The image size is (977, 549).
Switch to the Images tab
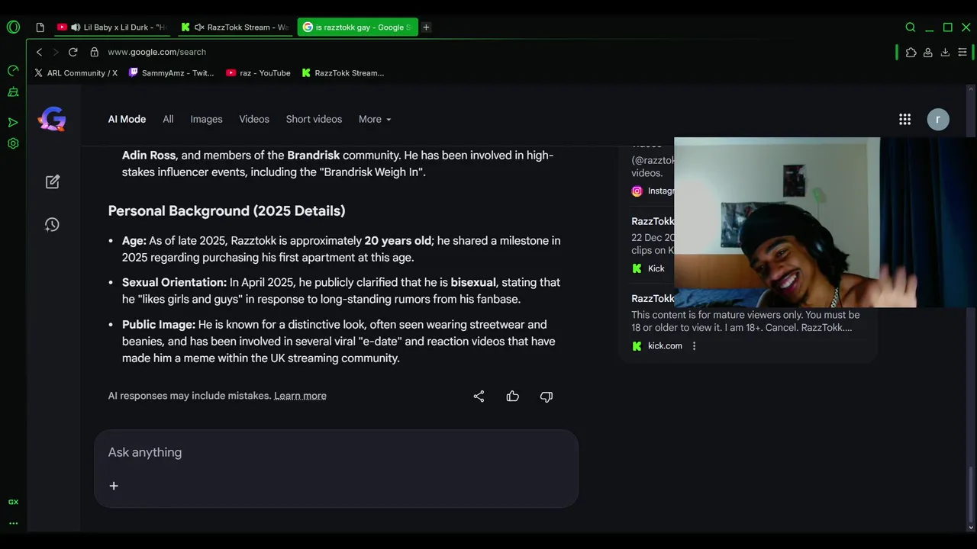click(206, 119)
